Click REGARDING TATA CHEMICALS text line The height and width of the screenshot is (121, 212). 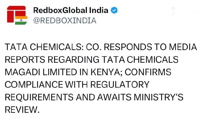113,60
